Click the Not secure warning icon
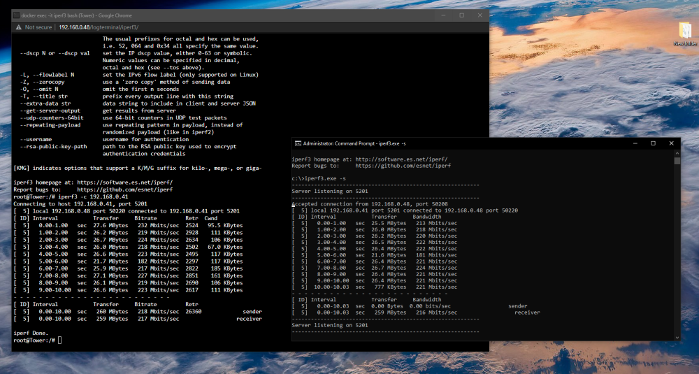This screenshot has width=699, height=374. (x=18, y=27)
